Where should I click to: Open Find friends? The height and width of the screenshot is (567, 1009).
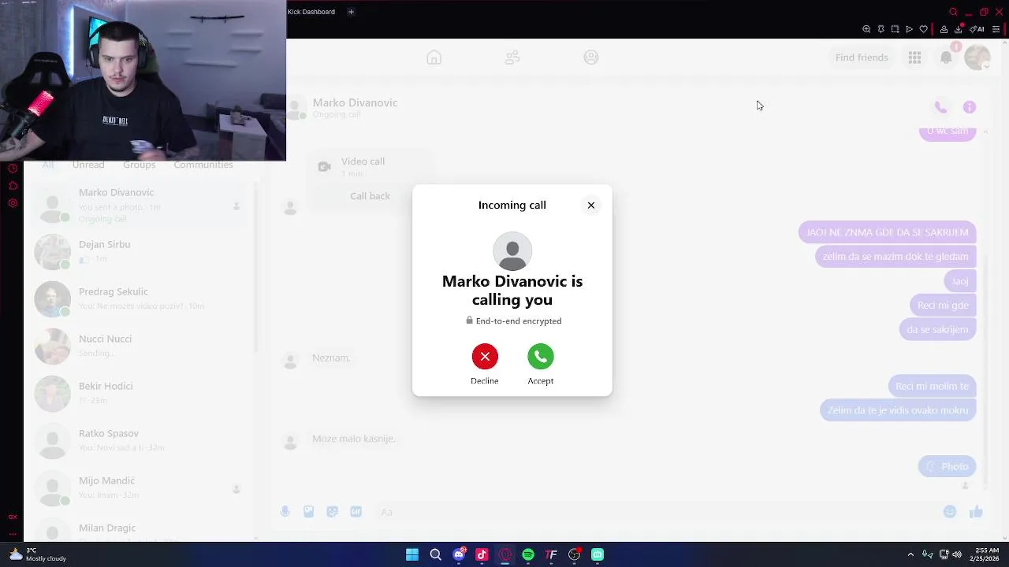pos(862,57)
